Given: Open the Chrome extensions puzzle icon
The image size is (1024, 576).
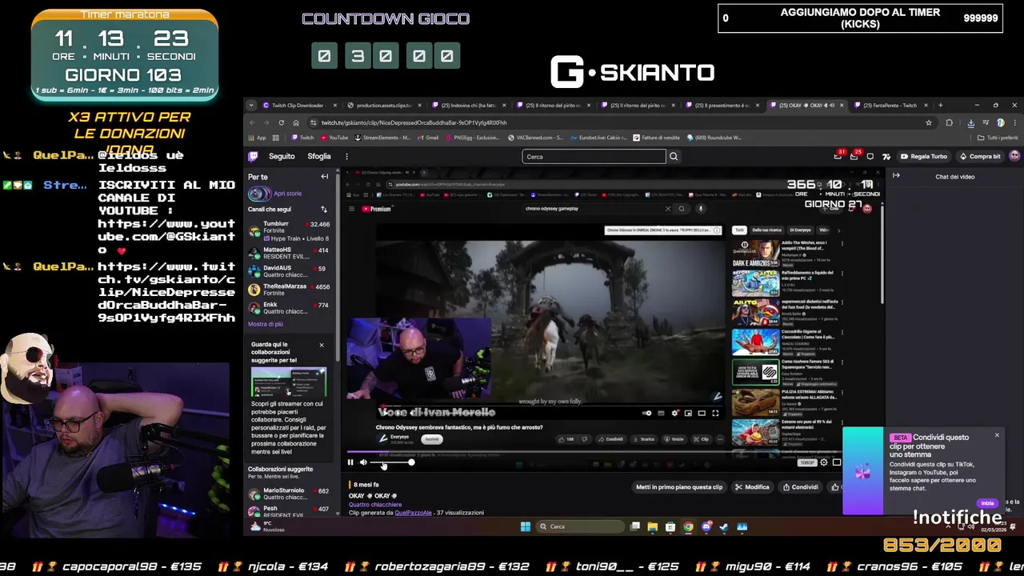Looking at the screenshot, I should [950, 122].
